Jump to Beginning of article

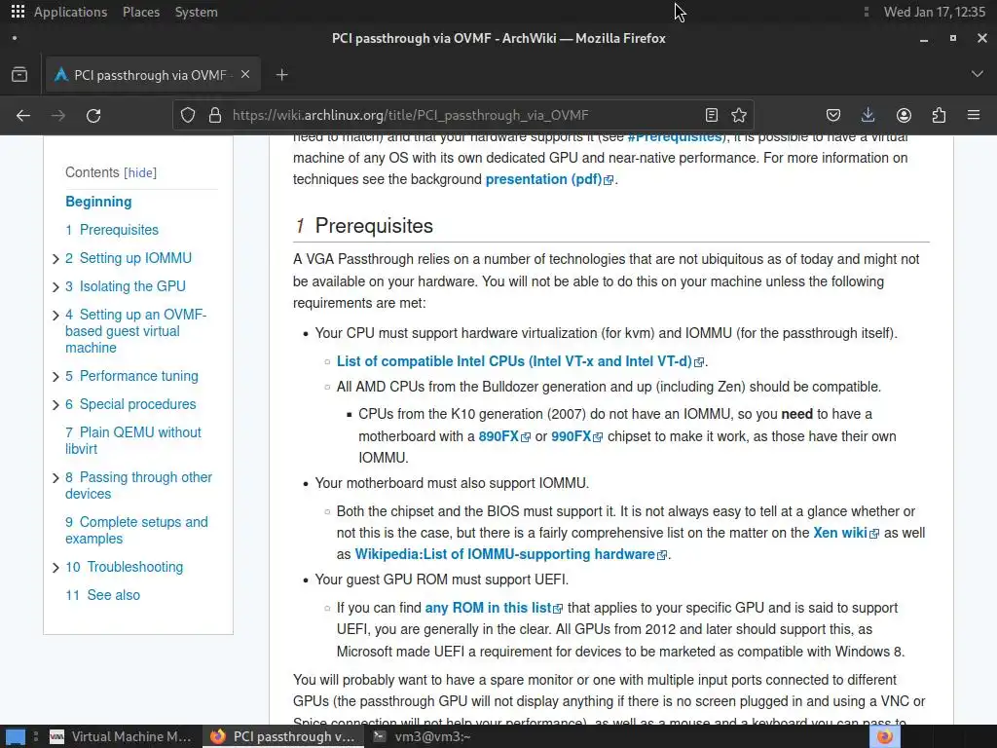point(98,202)
